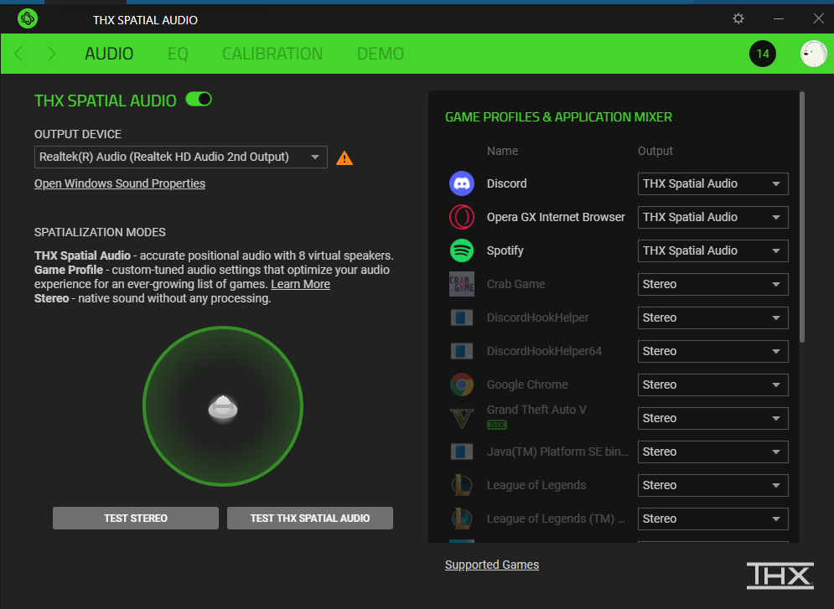Viewport: 834px width, 609px height.
Task: Open League of Legends output dropdown
Action: pos(712,485)
